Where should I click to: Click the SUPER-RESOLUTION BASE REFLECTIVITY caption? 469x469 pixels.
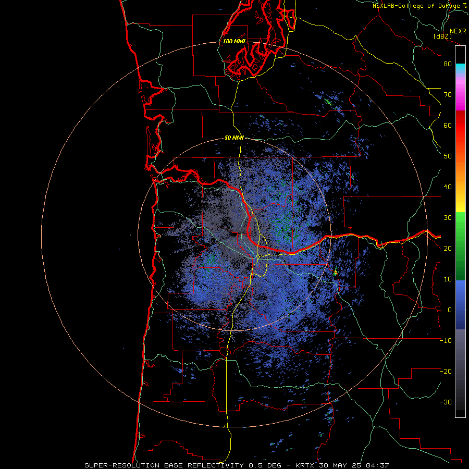coord(165,465)
